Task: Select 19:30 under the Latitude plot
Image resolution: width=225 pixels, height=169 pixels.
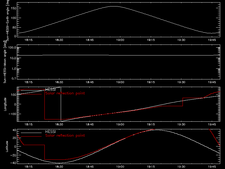Action: coord(181,167)
